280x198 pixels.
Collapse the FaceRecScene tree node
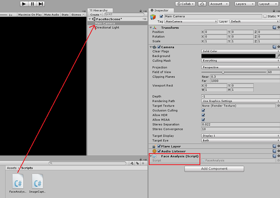pyautogui.click(x=90, y=19)
